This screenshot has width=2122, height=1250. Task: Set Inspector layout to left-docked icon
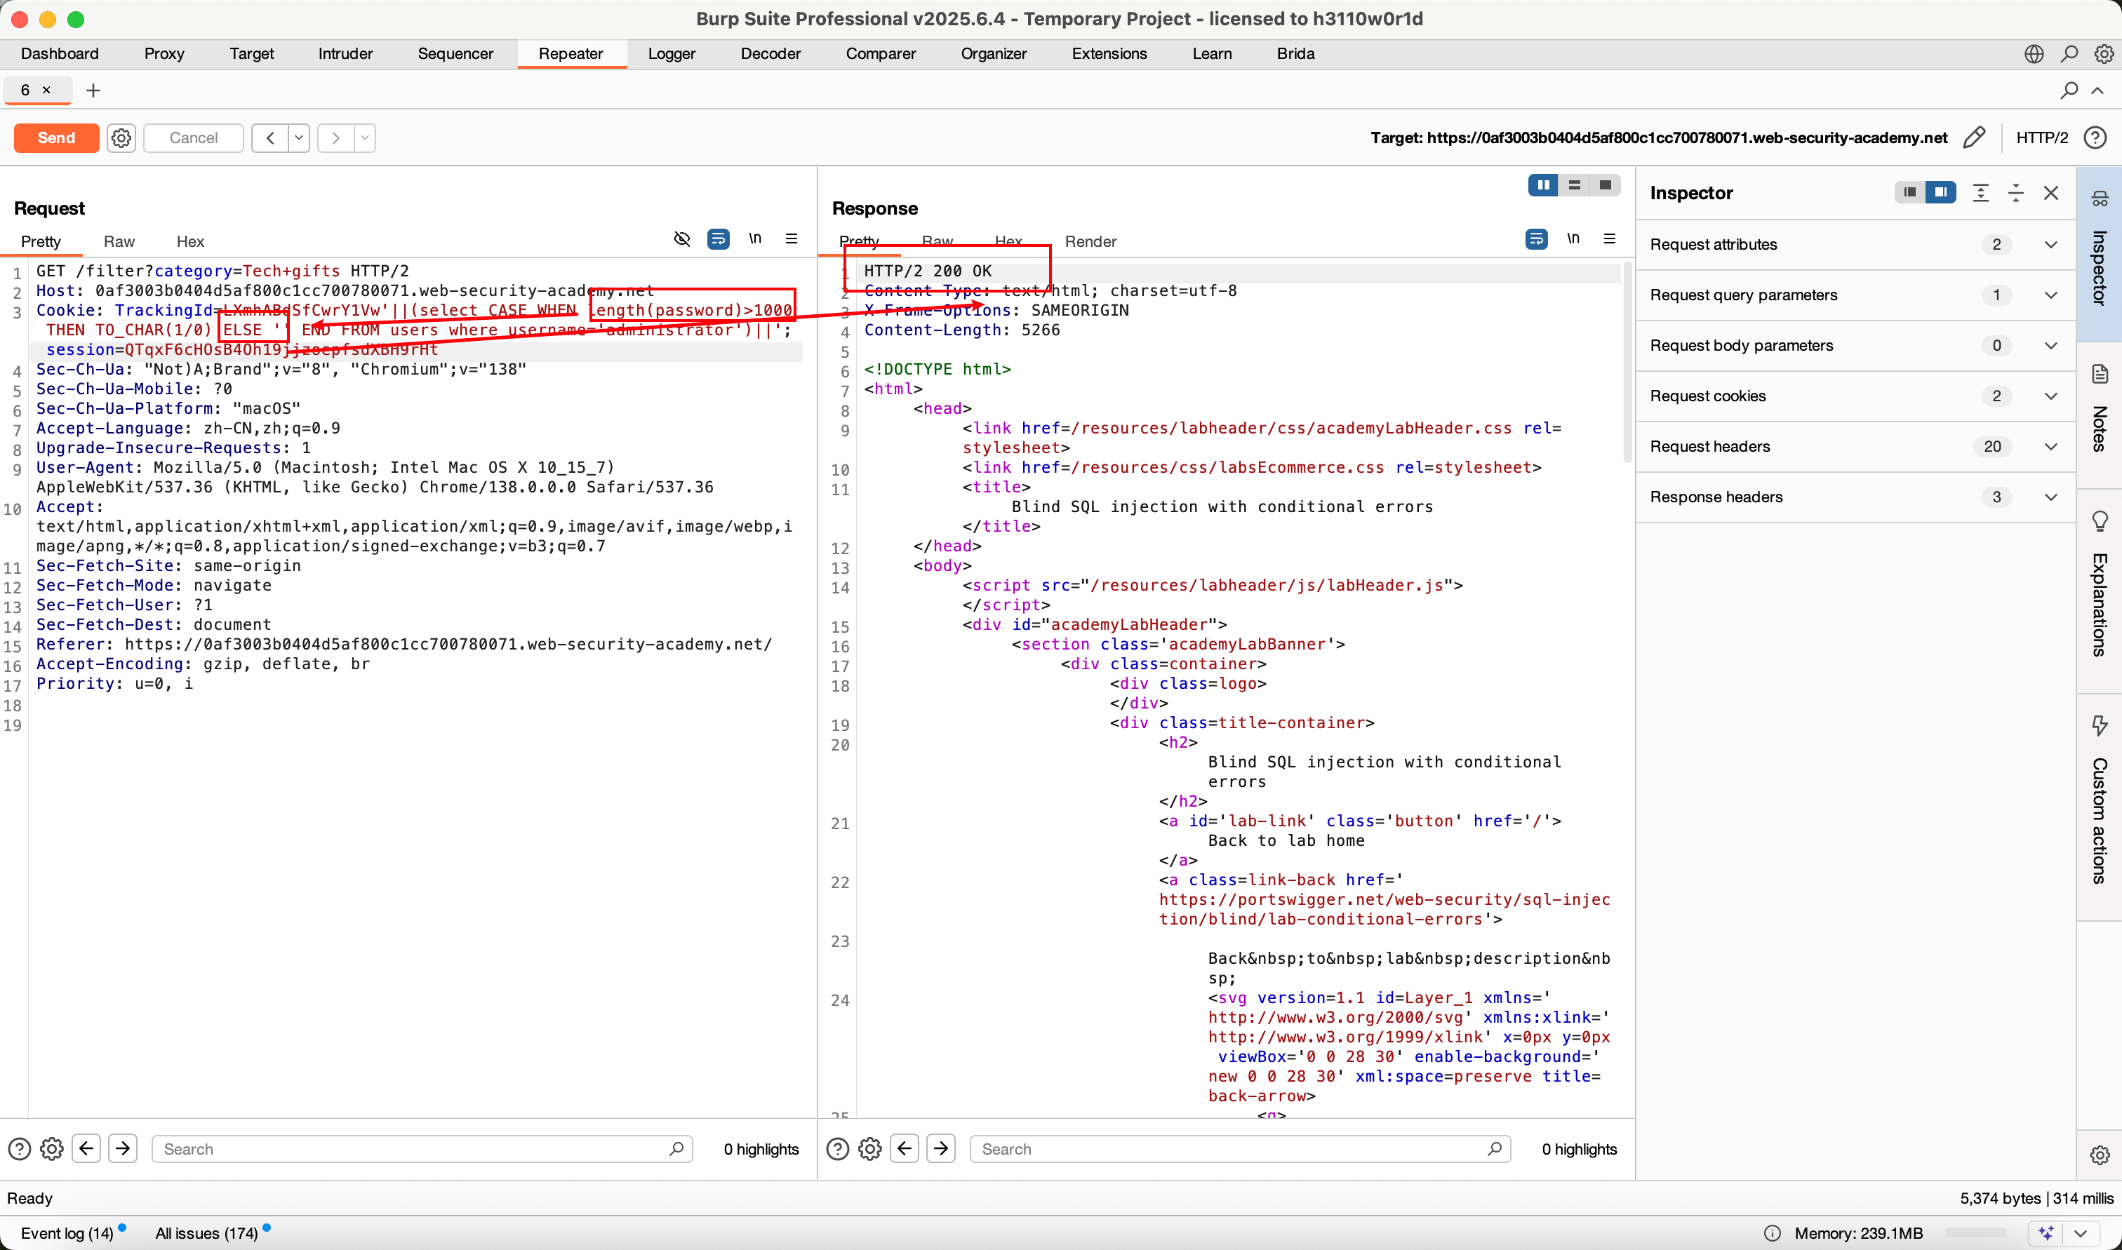coord(1909,193)
